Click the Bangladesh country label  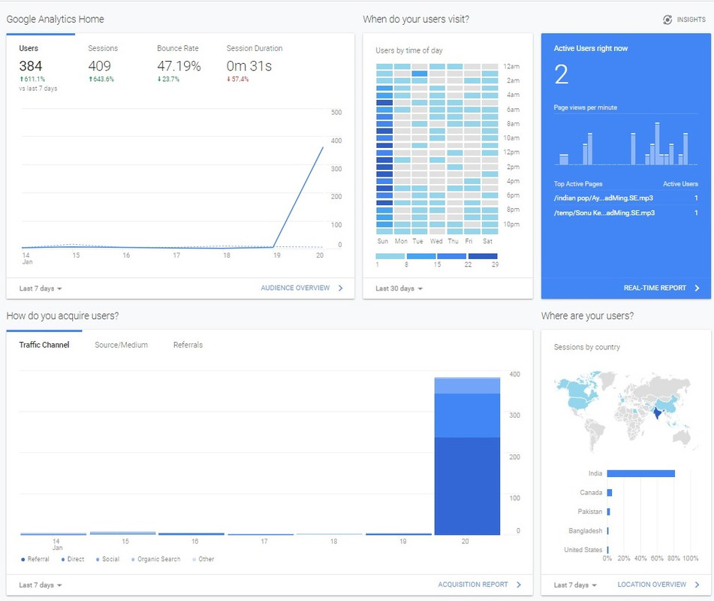(586, 531)
